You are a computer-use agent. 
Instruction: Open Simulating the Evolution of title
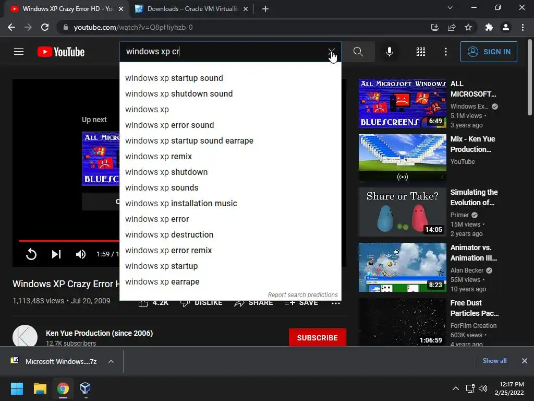coord(474,197)
